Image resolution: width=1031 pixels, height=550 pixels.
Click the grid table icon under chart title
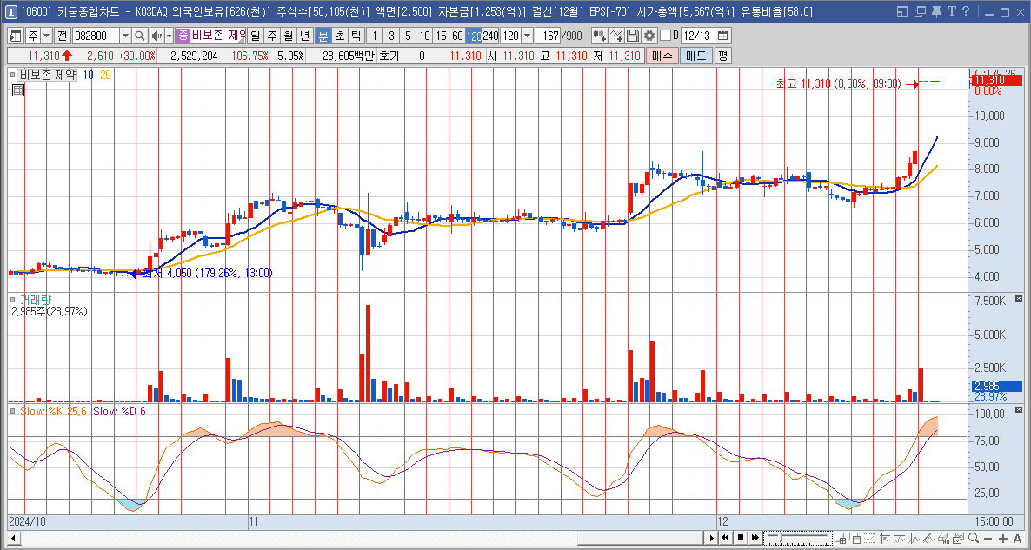click(x=17, y=90)
